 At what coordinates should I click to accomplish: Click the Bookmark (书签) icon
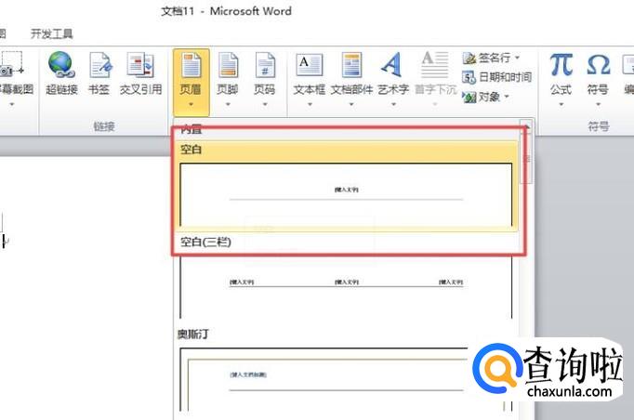pos(99,65)
